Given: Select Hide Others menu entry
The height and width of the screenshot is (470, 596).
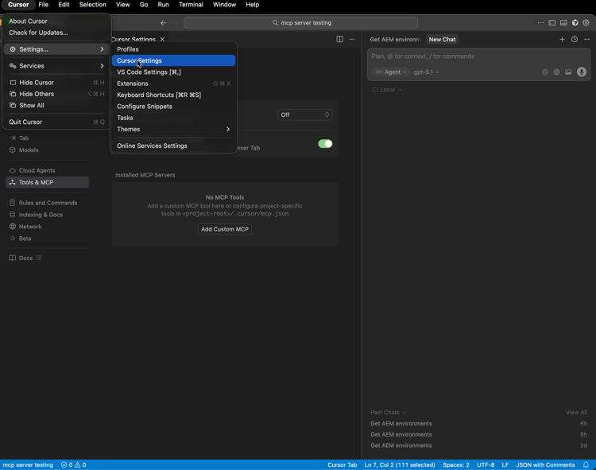Looking at the screenshot, I should click(56, 94).
